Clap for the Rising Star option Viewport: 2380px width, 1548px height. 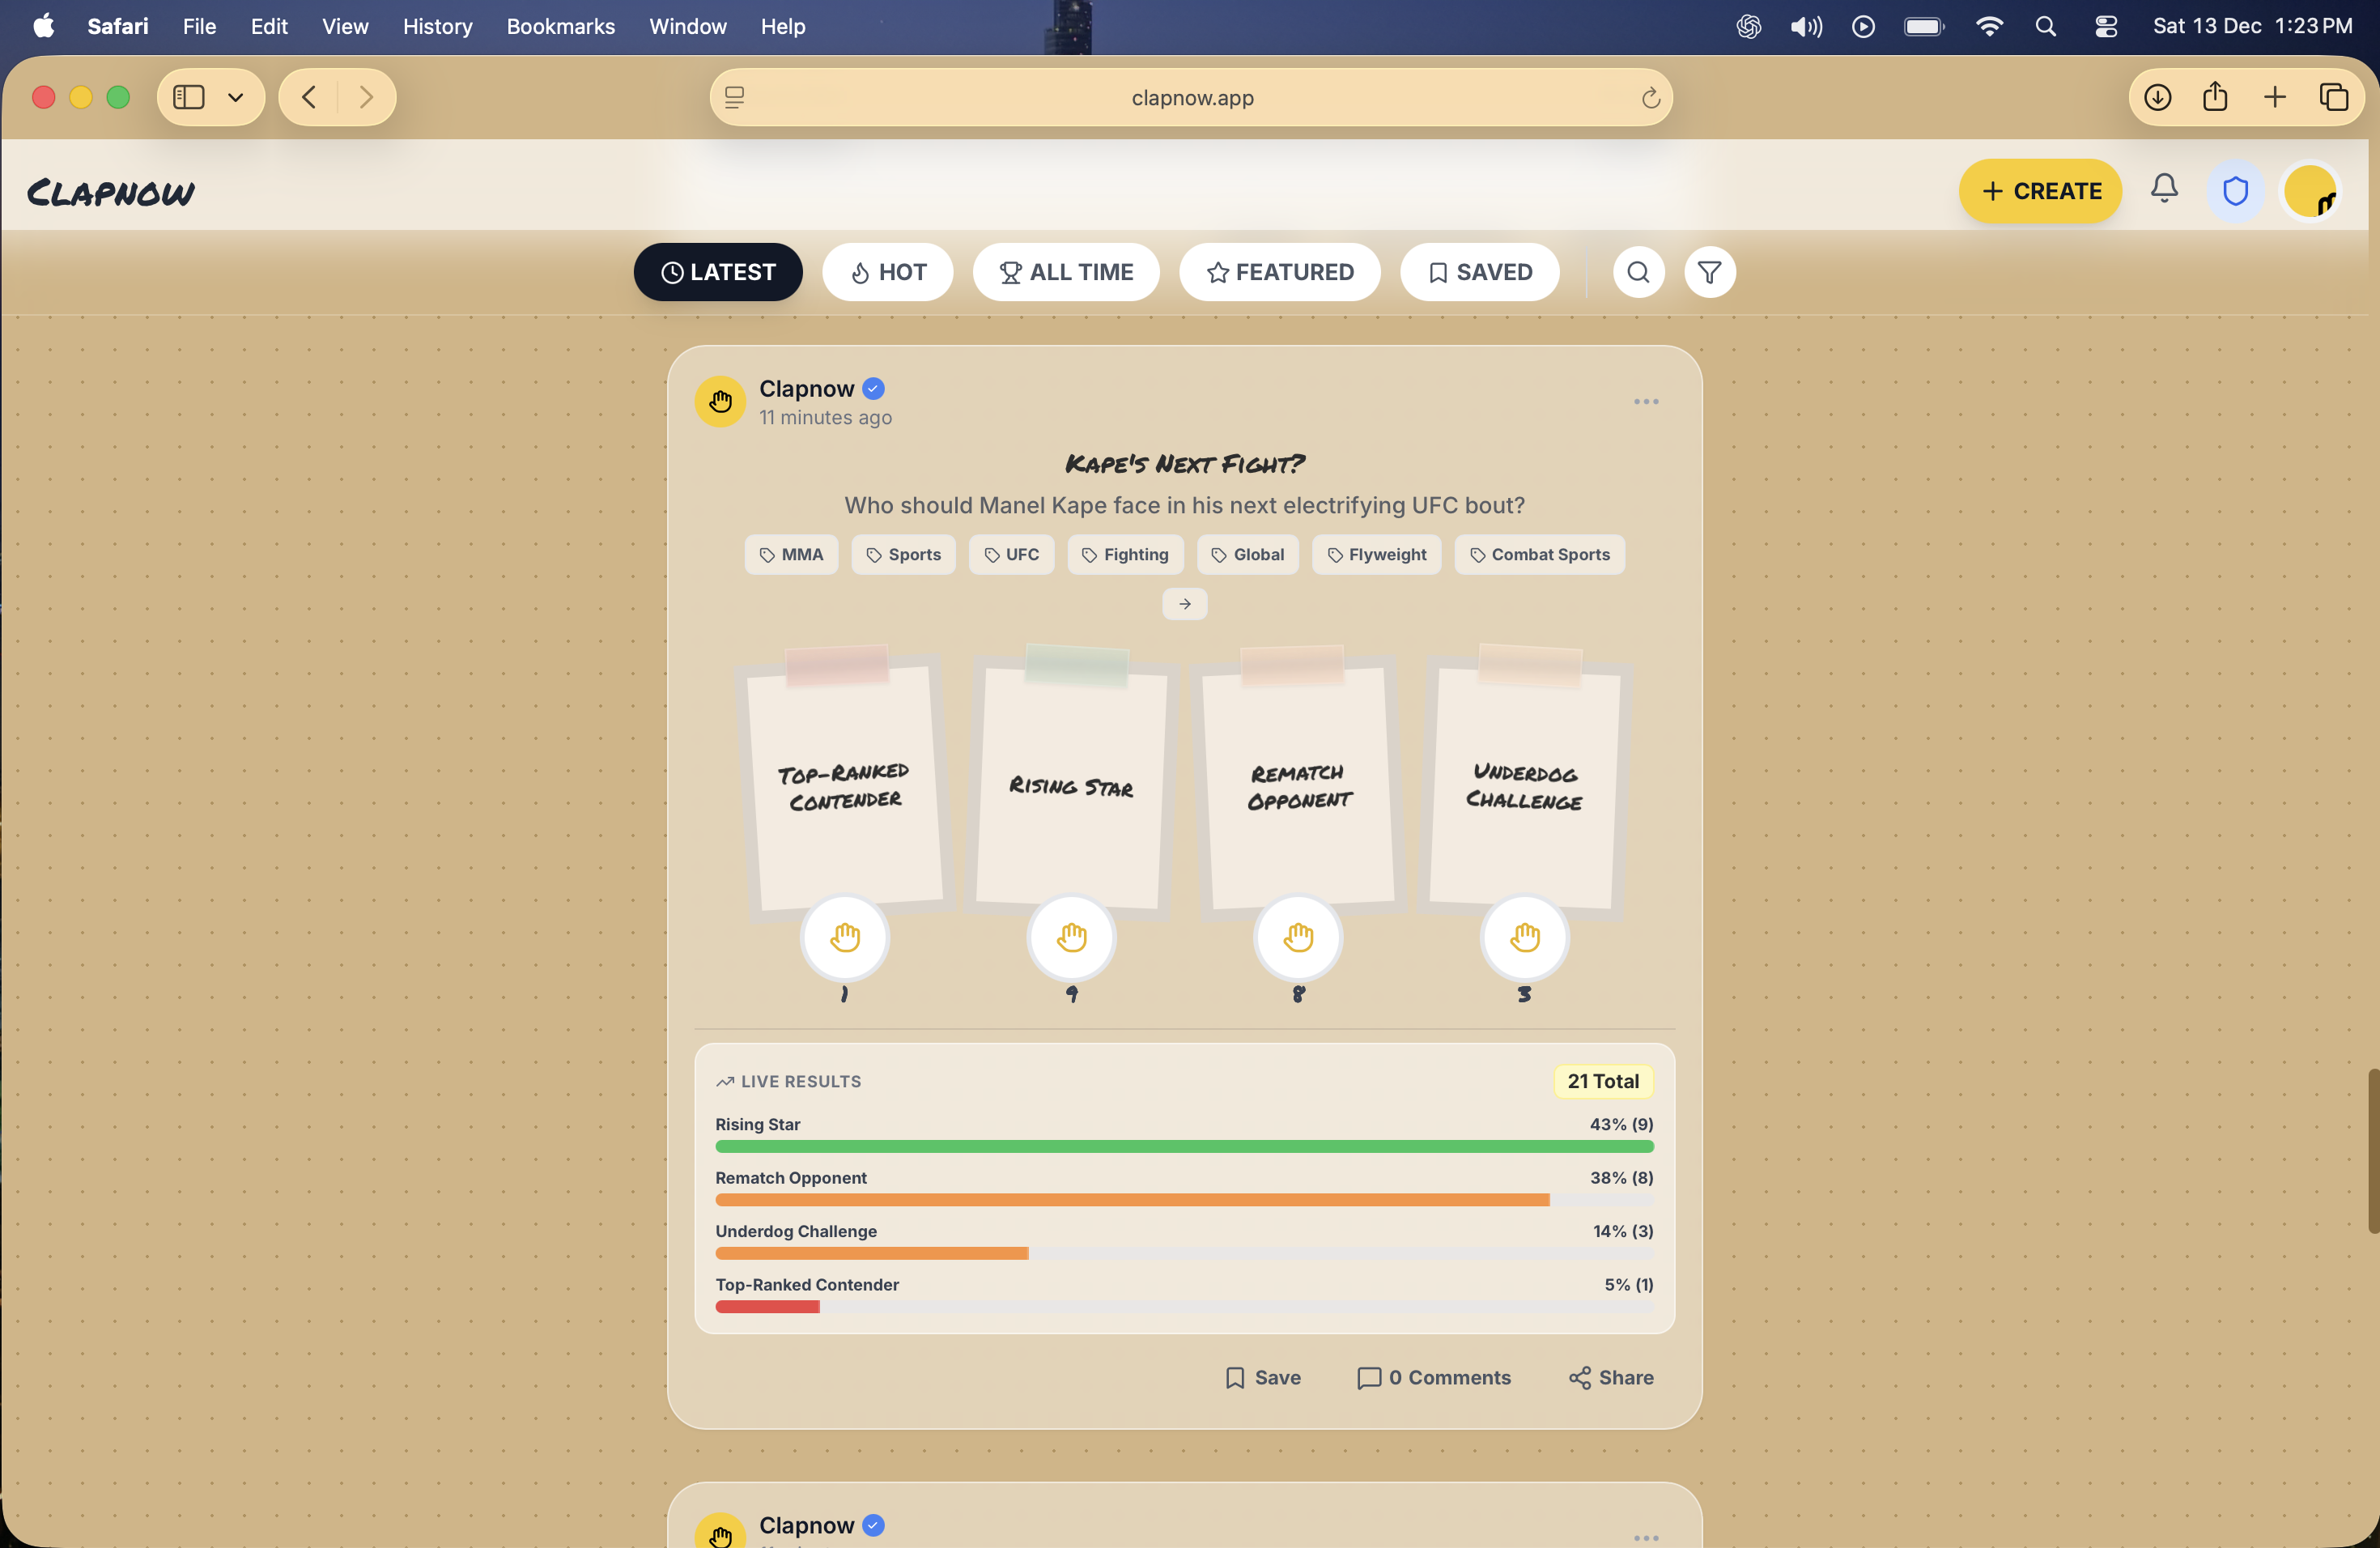[1071, 937]
